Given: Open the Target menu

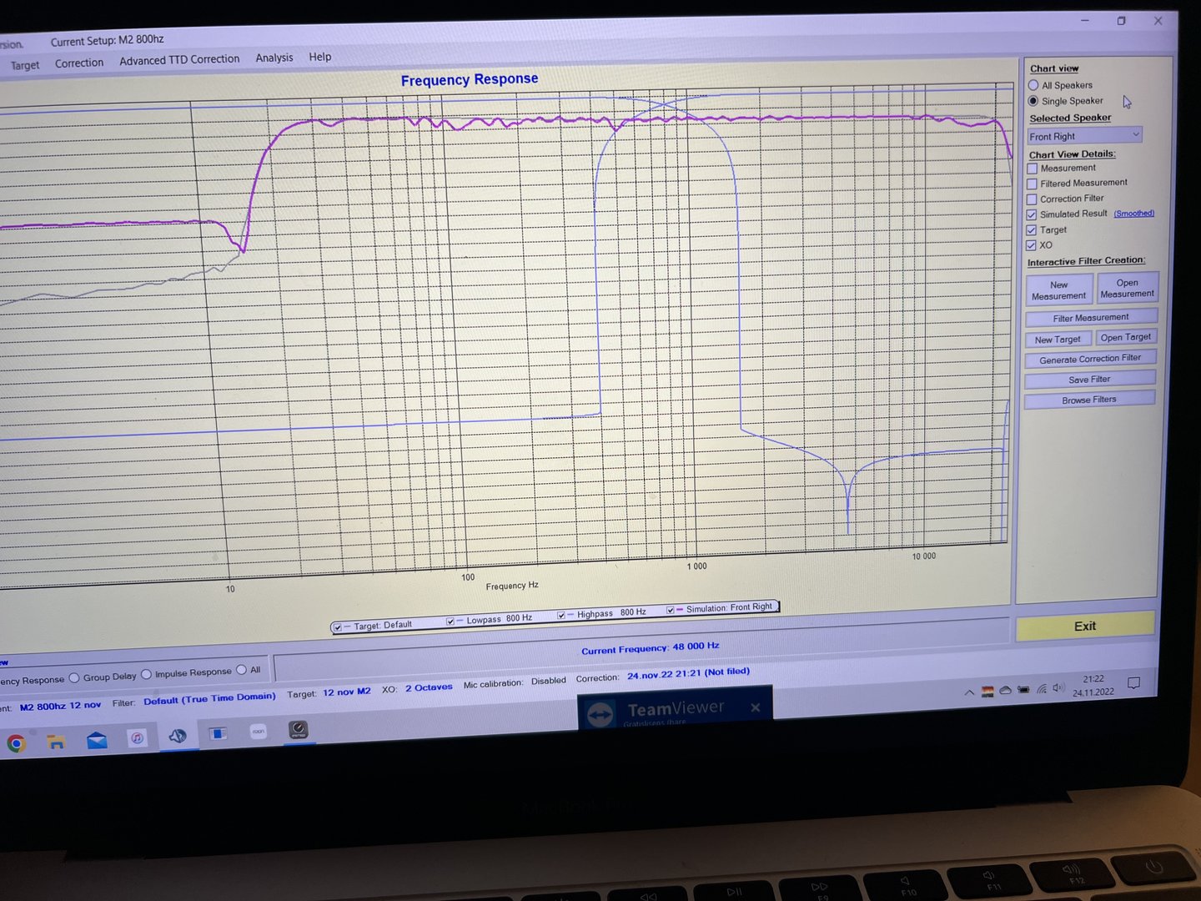Looking at the screenshot, I should click(x=25, y=65).
